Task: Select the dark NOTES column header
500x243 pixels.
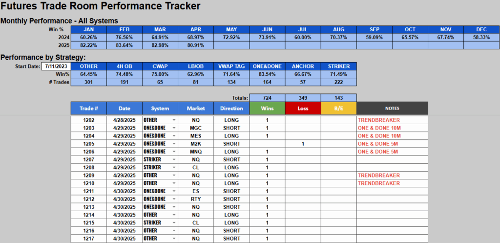Action: click(392, 108)
